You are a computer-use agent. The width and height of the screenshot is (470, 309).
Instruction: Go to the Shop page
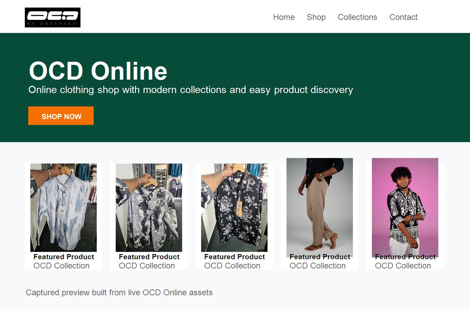pyautogui.click(x=316, y=17)
